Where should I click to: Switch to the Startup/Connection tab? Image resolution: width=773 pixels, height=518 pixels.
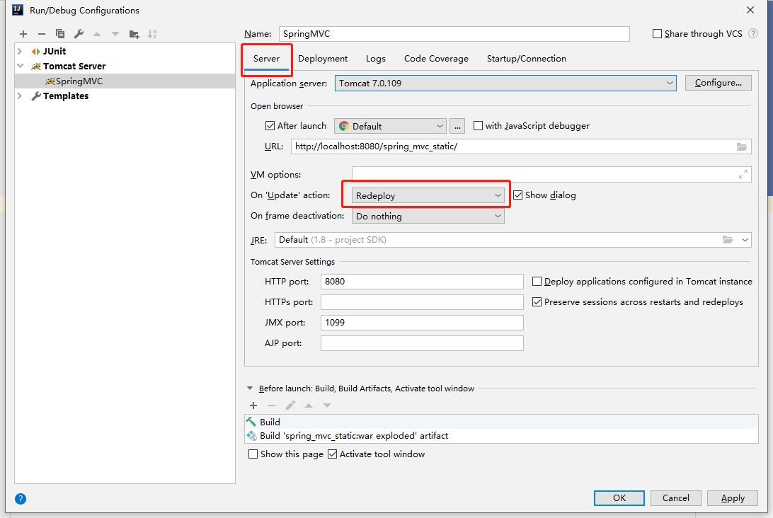[527, 59]
